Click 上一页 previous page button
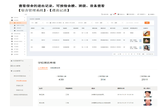Image resolution: width=168 pixels, height=109 pixels. (119, 54)
